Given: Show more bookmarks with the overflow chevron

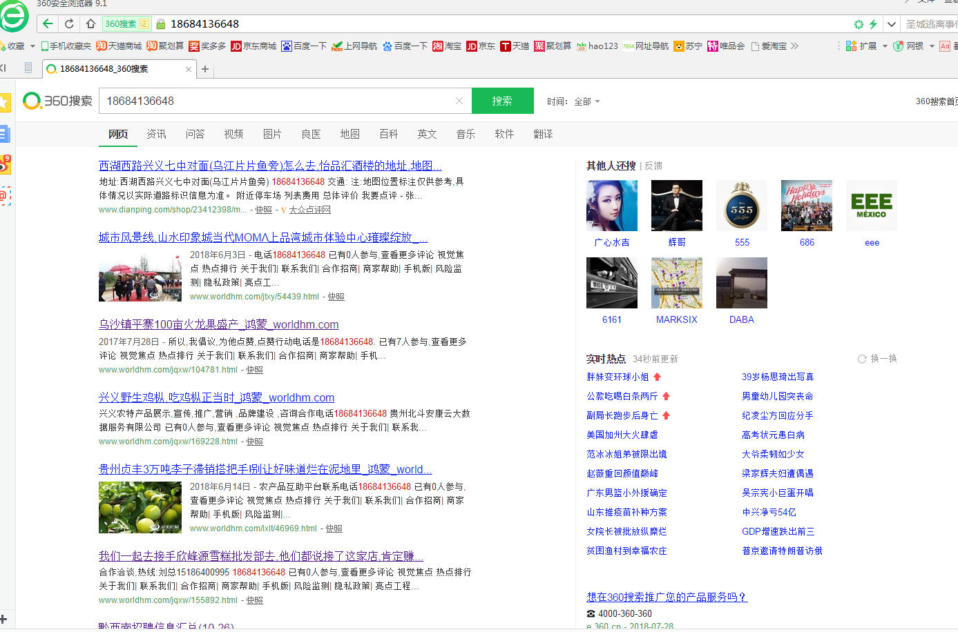Looking at the screenshot, I should click(x=795, y=46).
